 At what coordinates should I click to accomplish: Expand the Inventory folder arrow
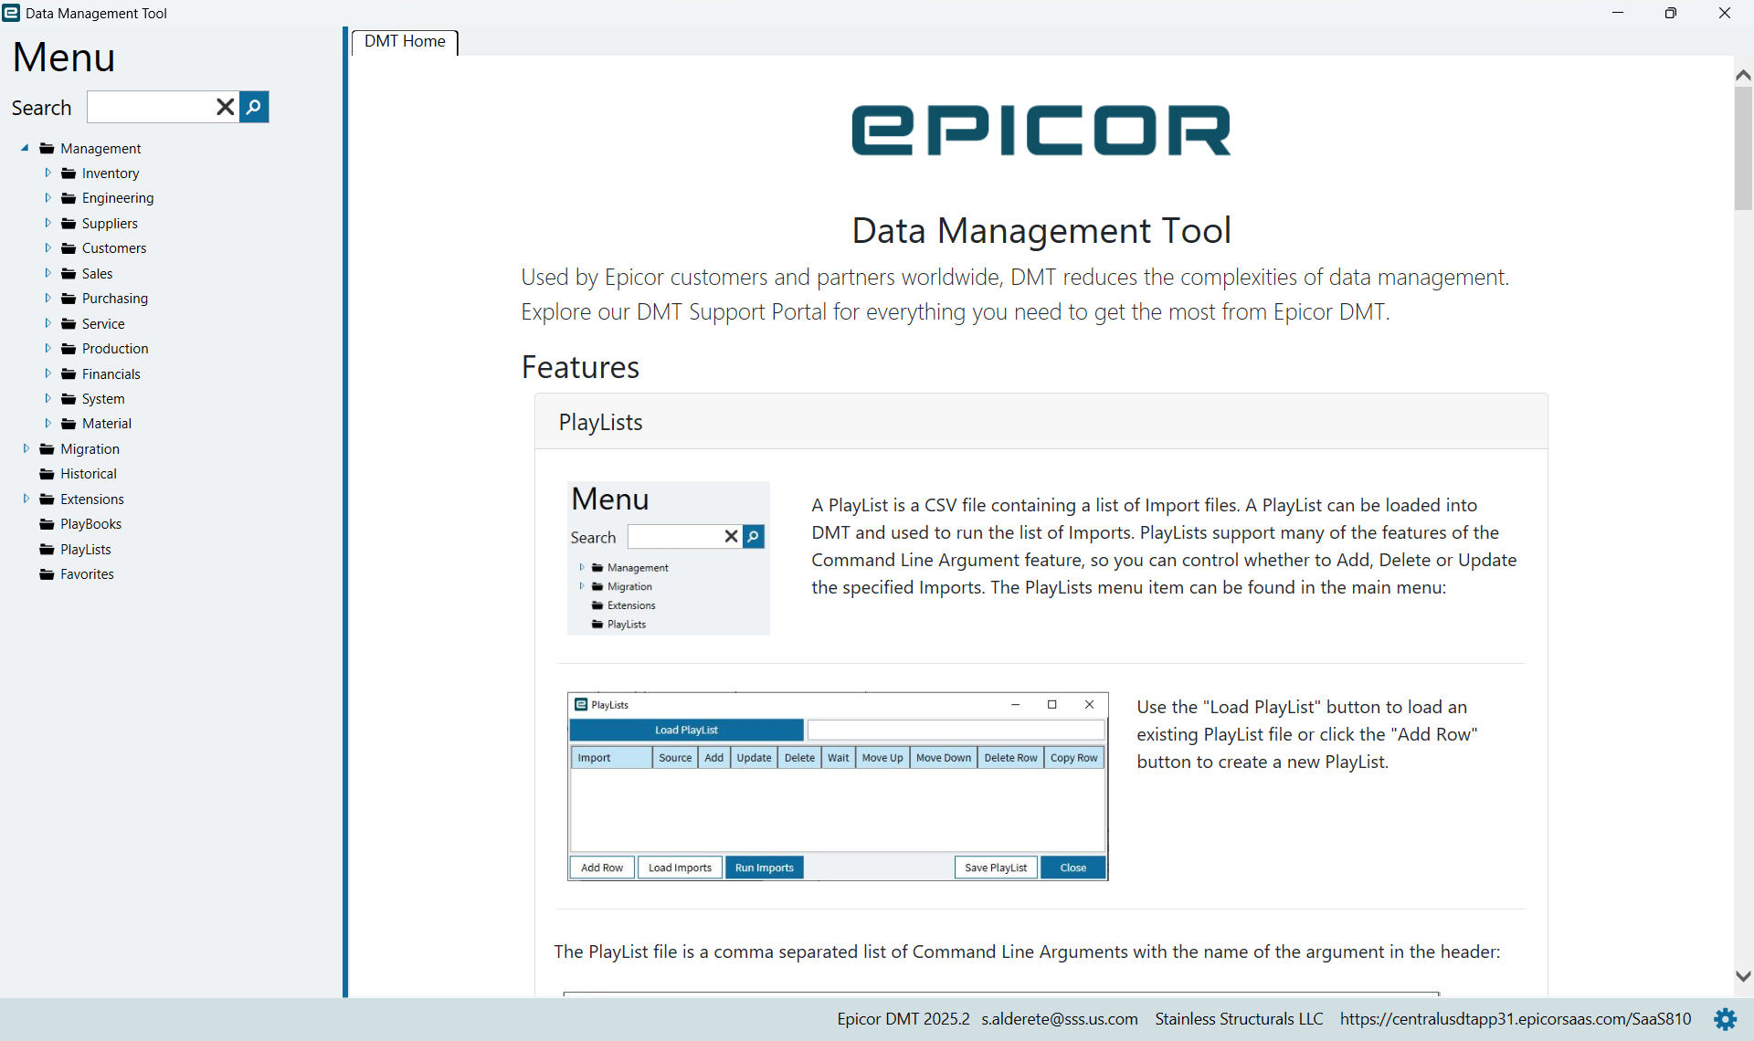48,173
